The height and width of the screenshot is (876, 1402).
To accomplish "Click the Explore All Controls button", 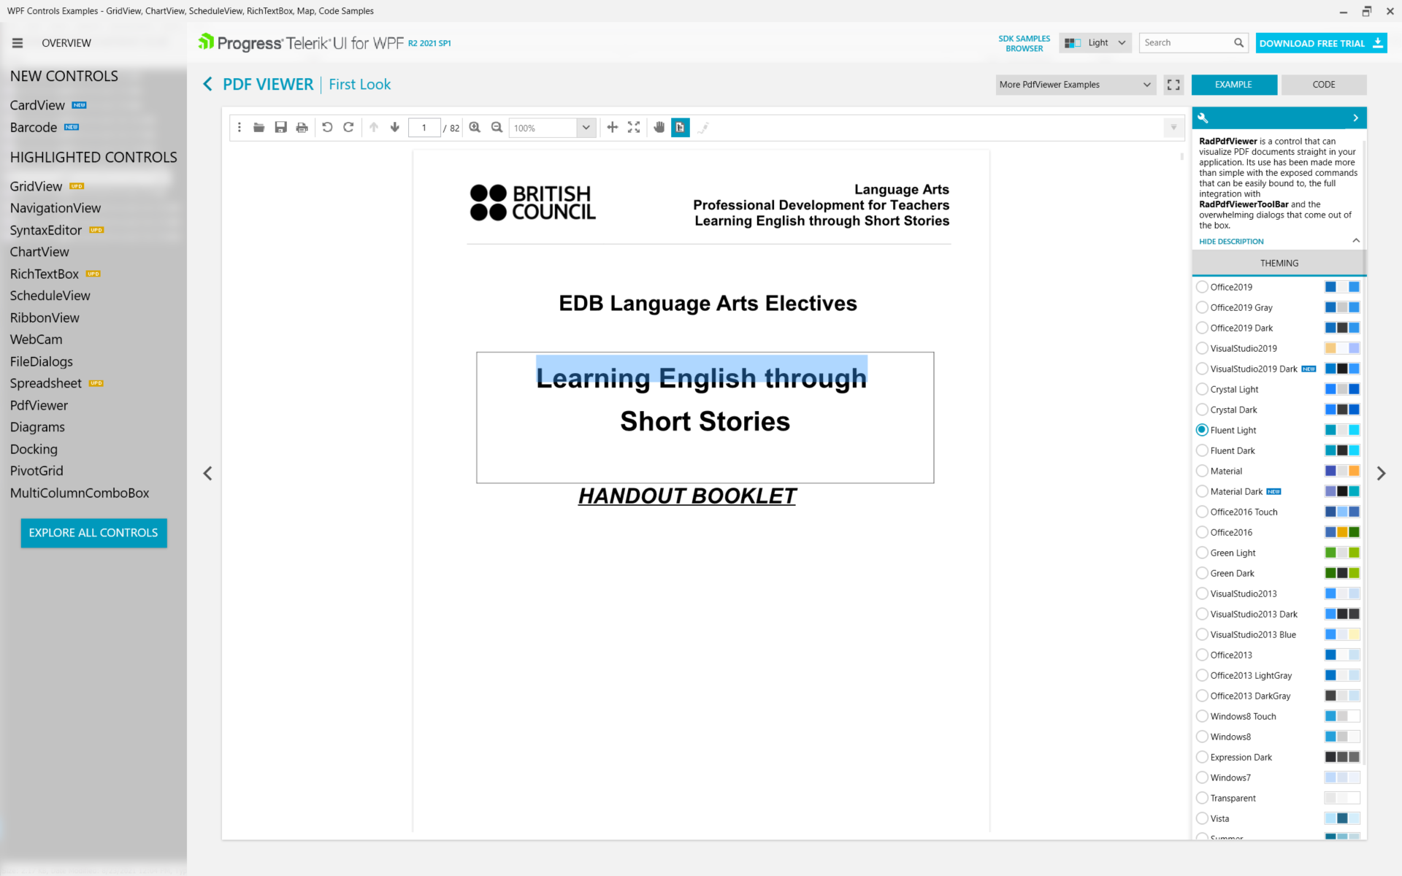I will [93, 533].
